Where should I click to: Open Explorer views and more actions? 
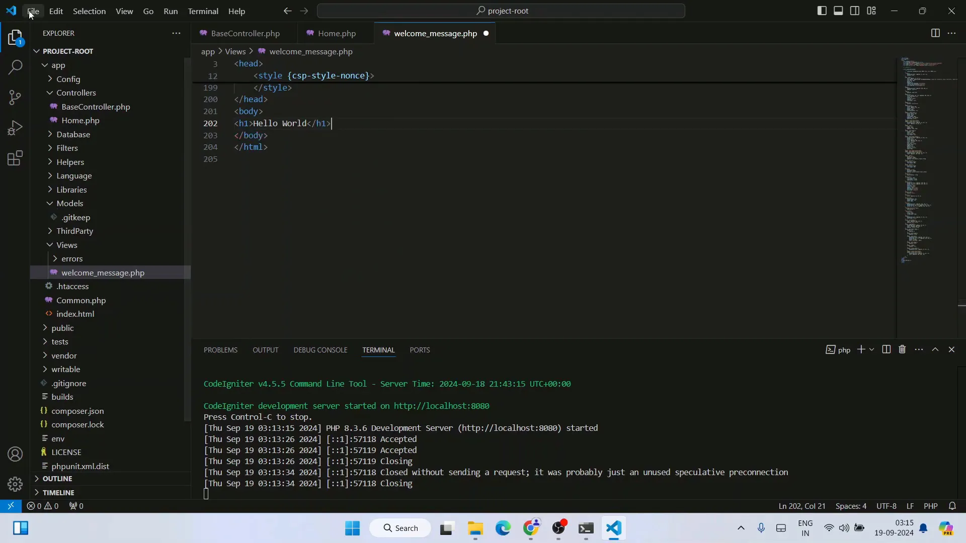[x=176, y=33]
